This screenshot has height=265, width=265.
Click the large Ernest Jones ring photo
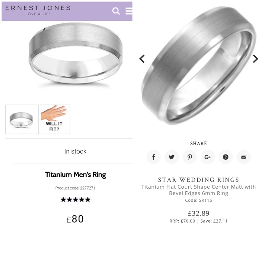click(76, 53)
